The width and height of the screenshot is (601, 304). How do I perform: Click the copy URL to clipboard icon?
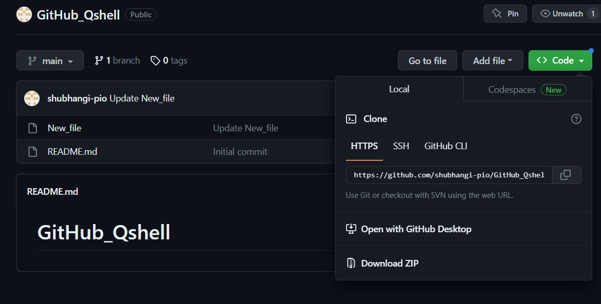coord(566,175)
